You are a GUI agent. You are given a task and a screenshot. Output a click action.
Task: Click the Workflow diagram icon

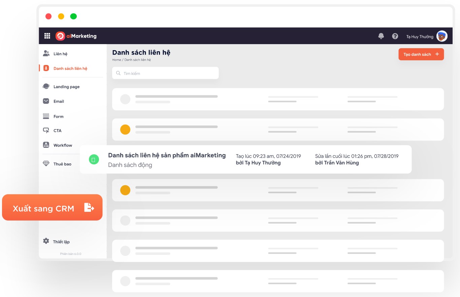[46, 145]
